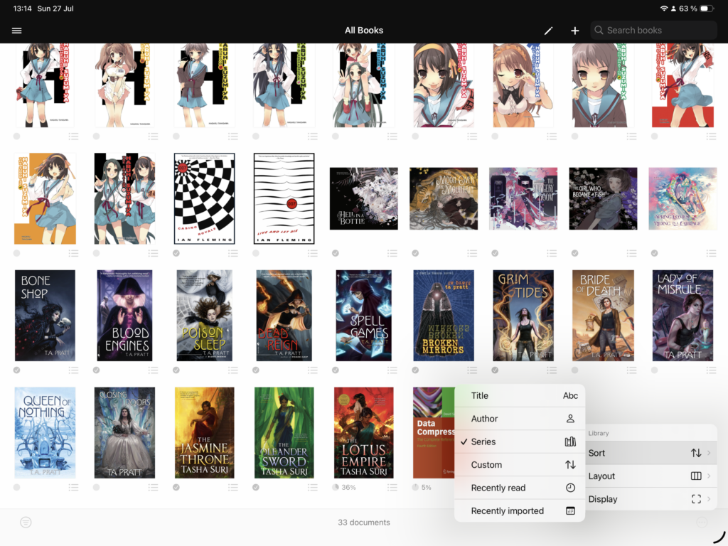The image size is (728, 546).
Task: Check the battery status indicator
Action: [707, 9]
